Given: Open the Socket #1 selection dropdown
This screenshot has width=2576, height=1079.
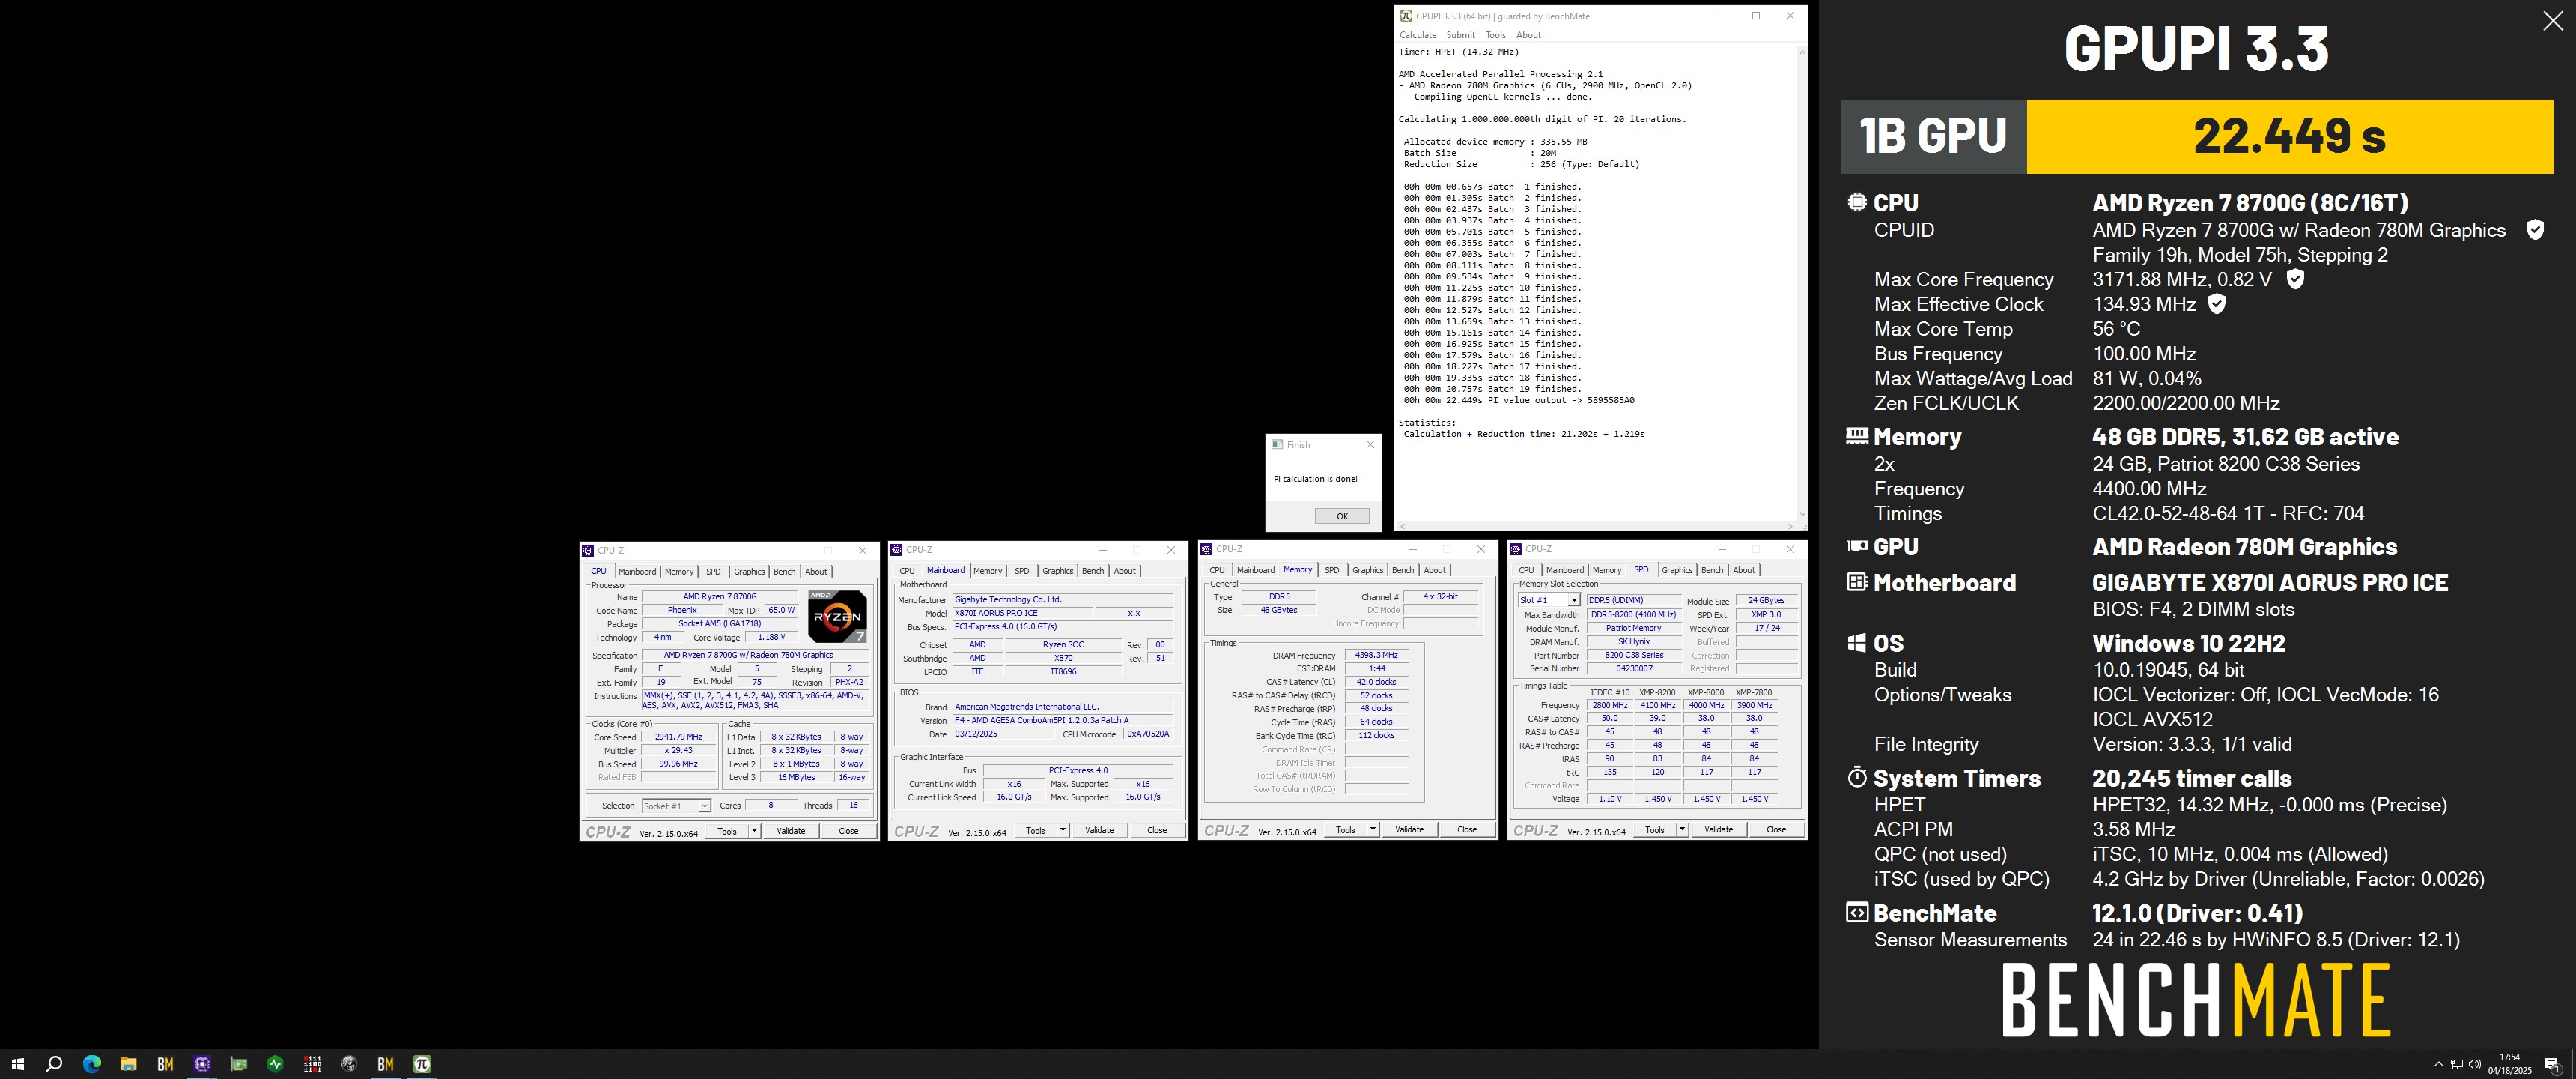Looking at the screenshot, I should pyautogui.click(x=676, y=806).
